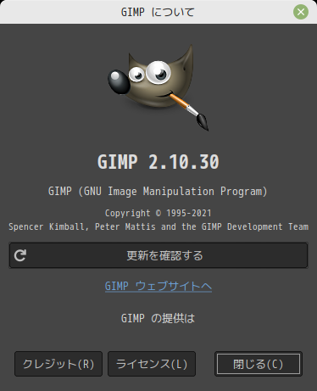Click the Wilber mascot logo image
Screen dimensions: 317x391
pos(158,87)
